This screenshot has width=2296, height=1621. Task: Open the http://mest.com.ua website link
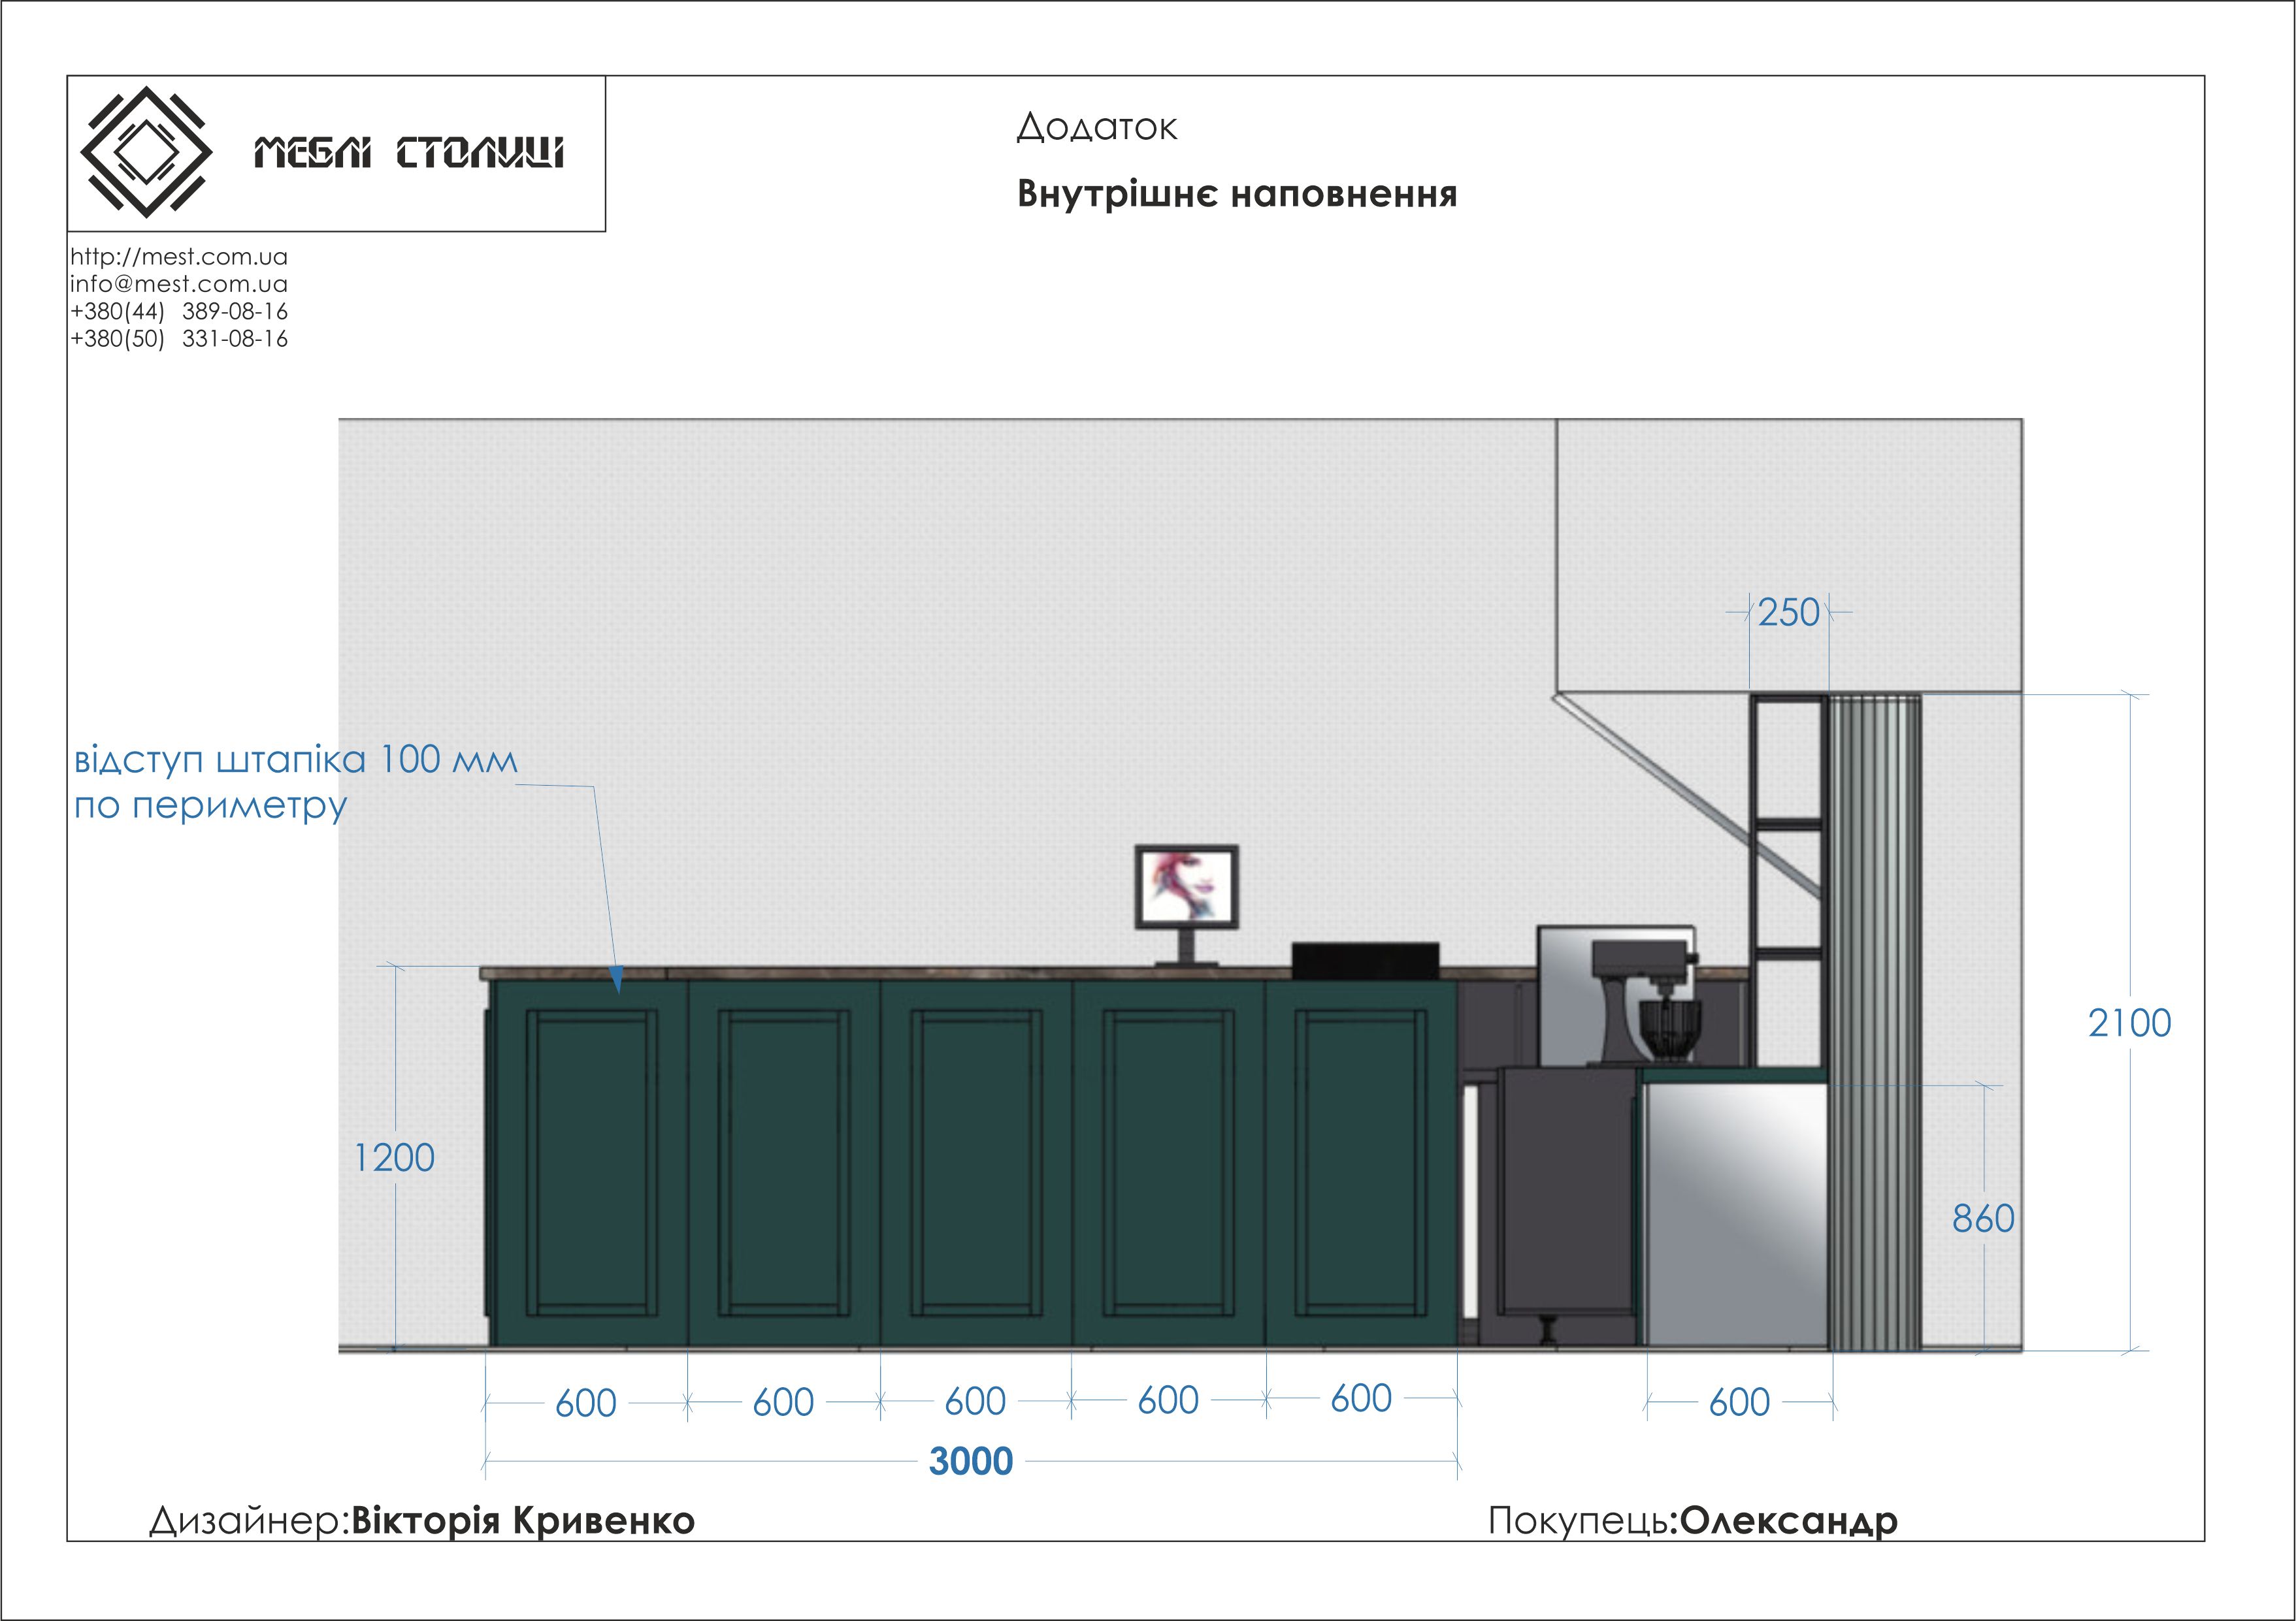(x=179, y=257)
